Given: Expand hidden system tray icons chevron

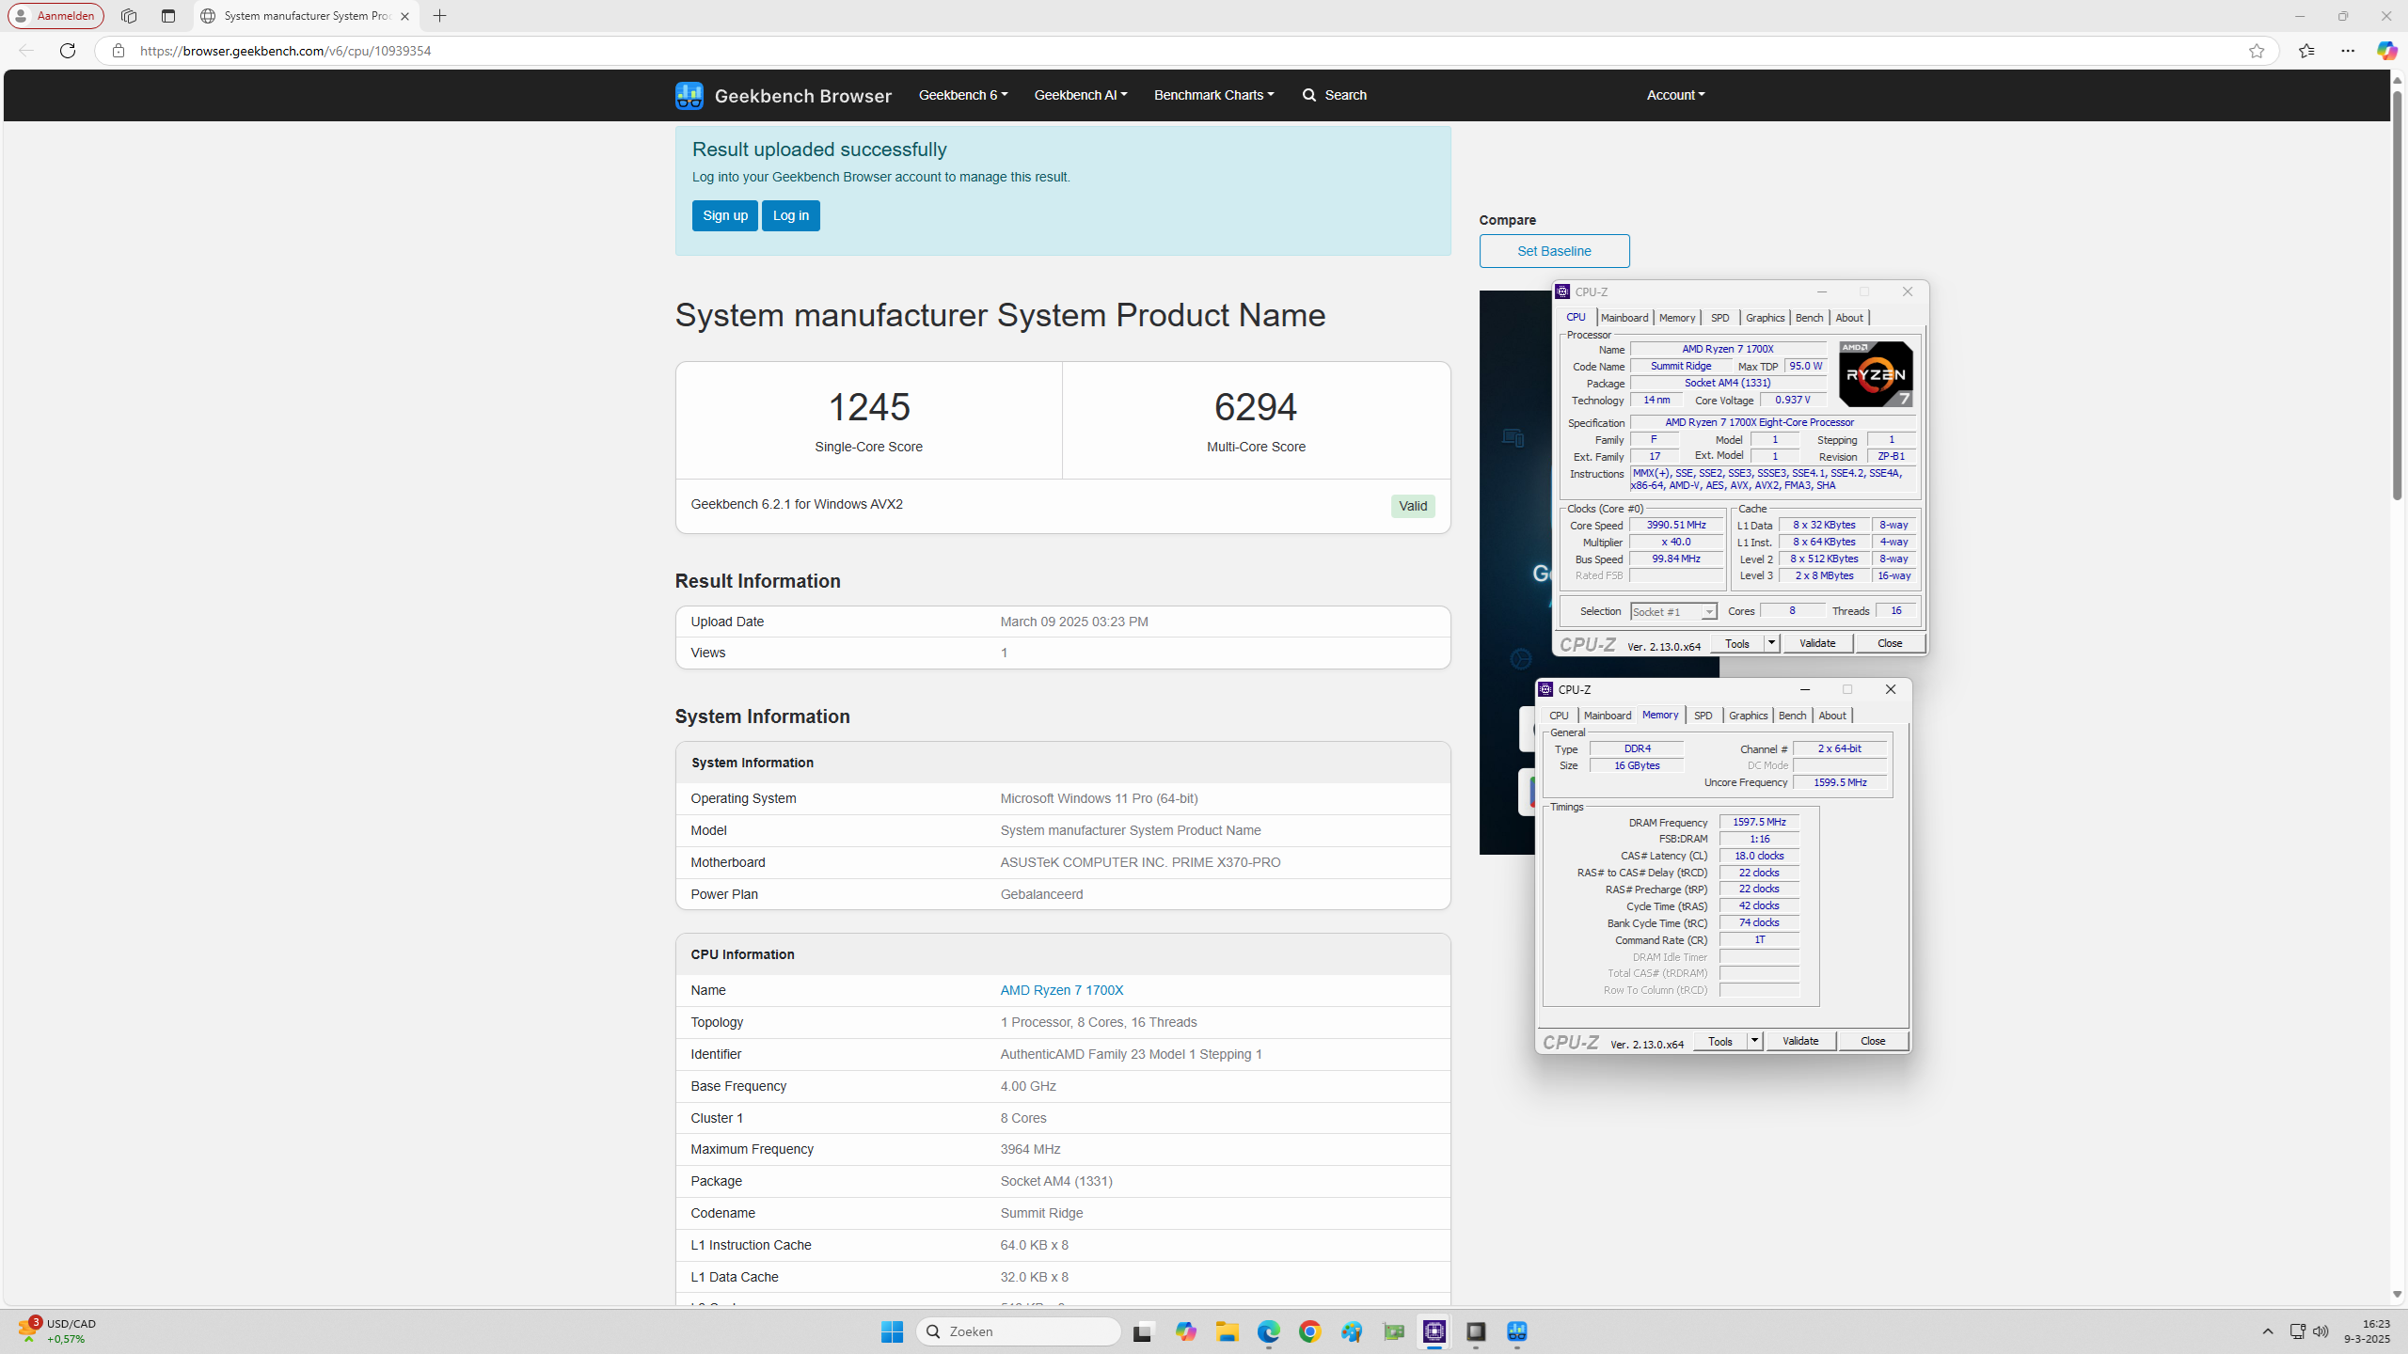Looking at the screenshot, I should pos(2268,1331).
